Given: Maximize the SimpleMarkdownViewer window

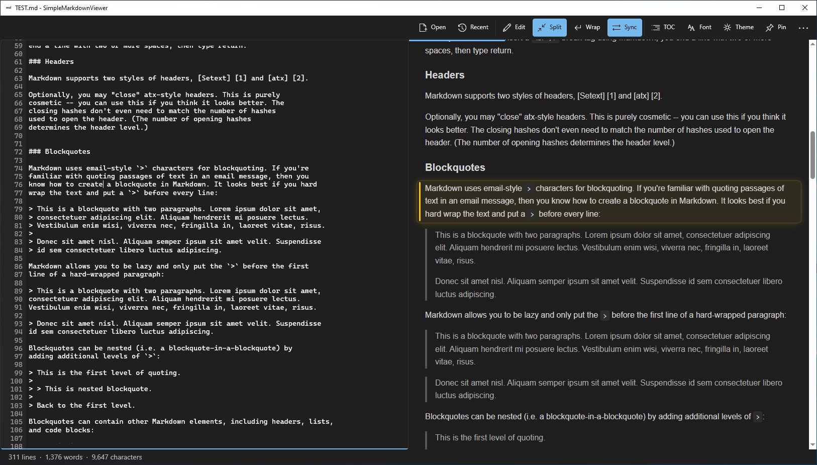Looking at the screenshot, I should pyautogui.click(x=782, y=8).
